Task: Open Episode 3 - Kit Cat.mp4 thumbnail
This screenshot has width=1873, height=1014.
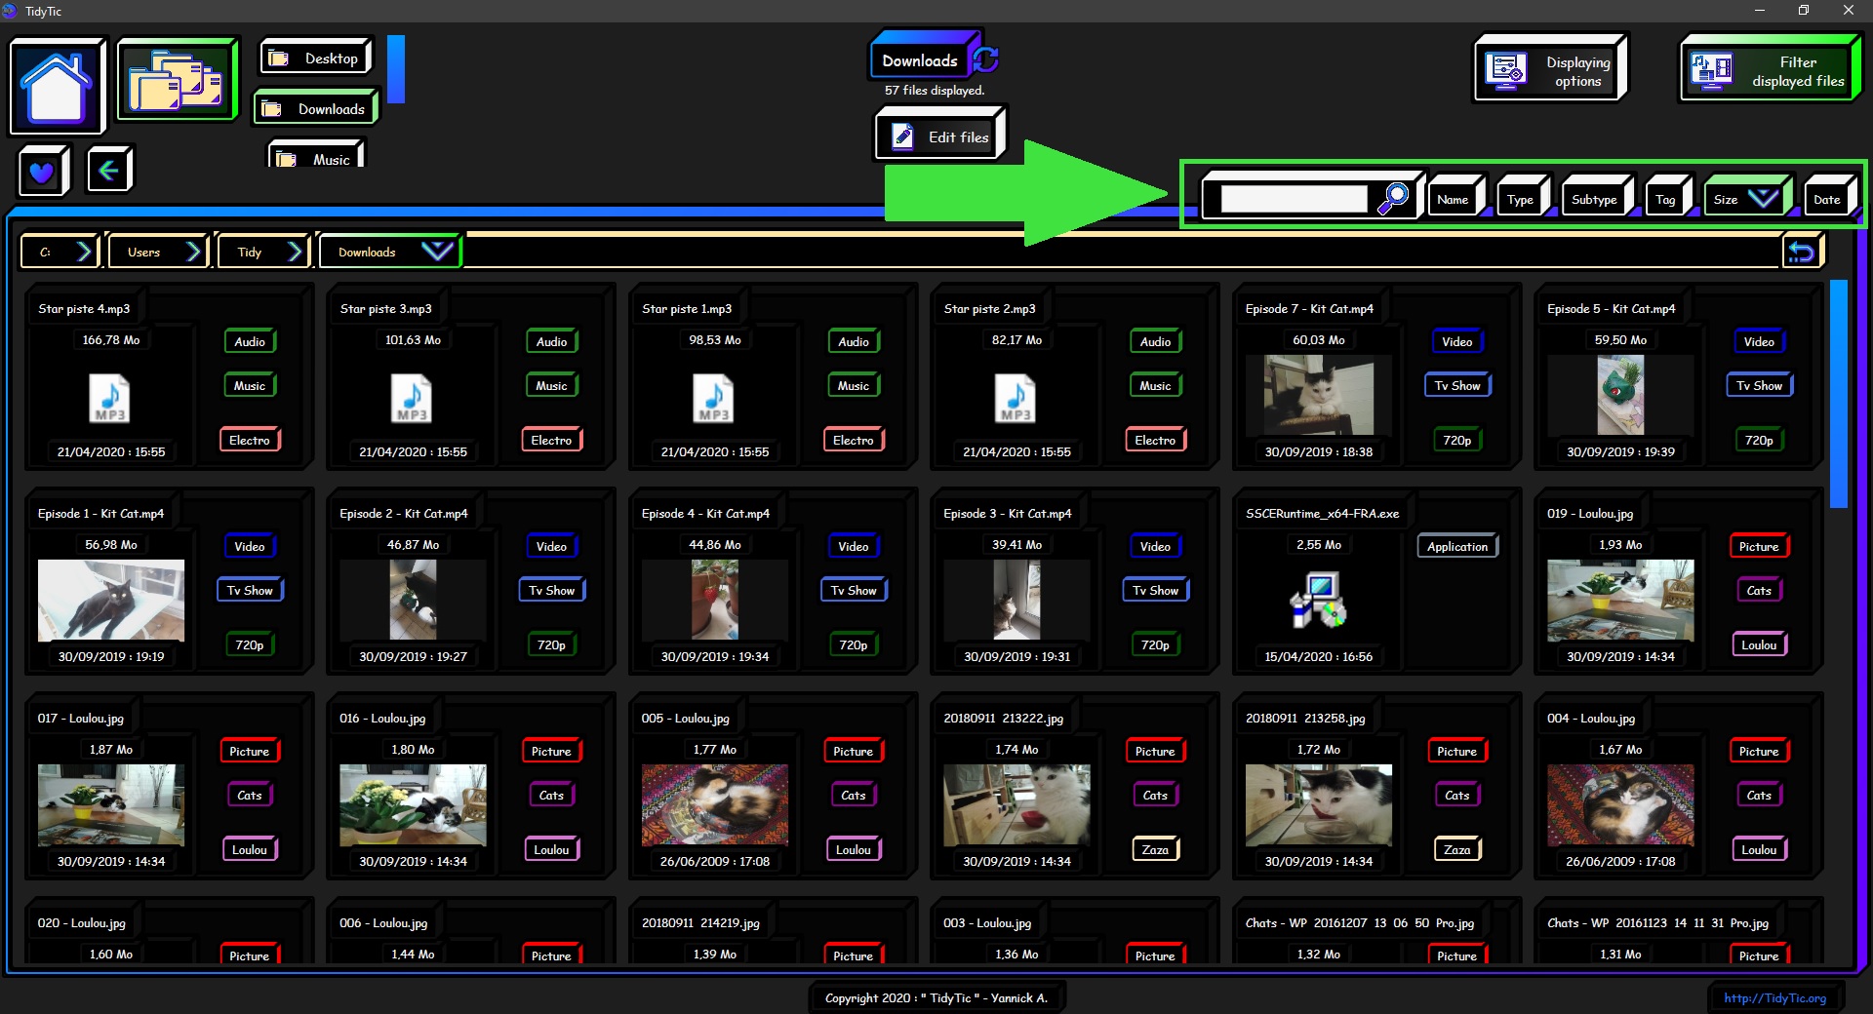Action: 1016,600
